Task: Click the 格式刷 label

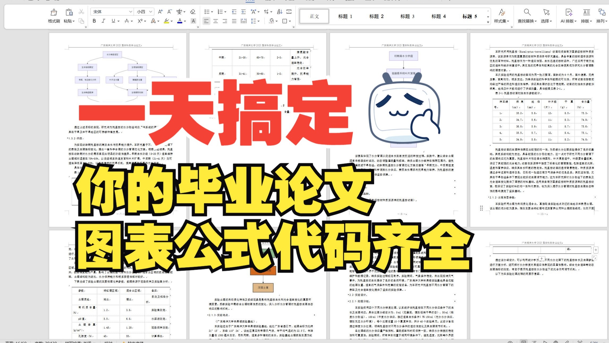Action: [54, 21]
